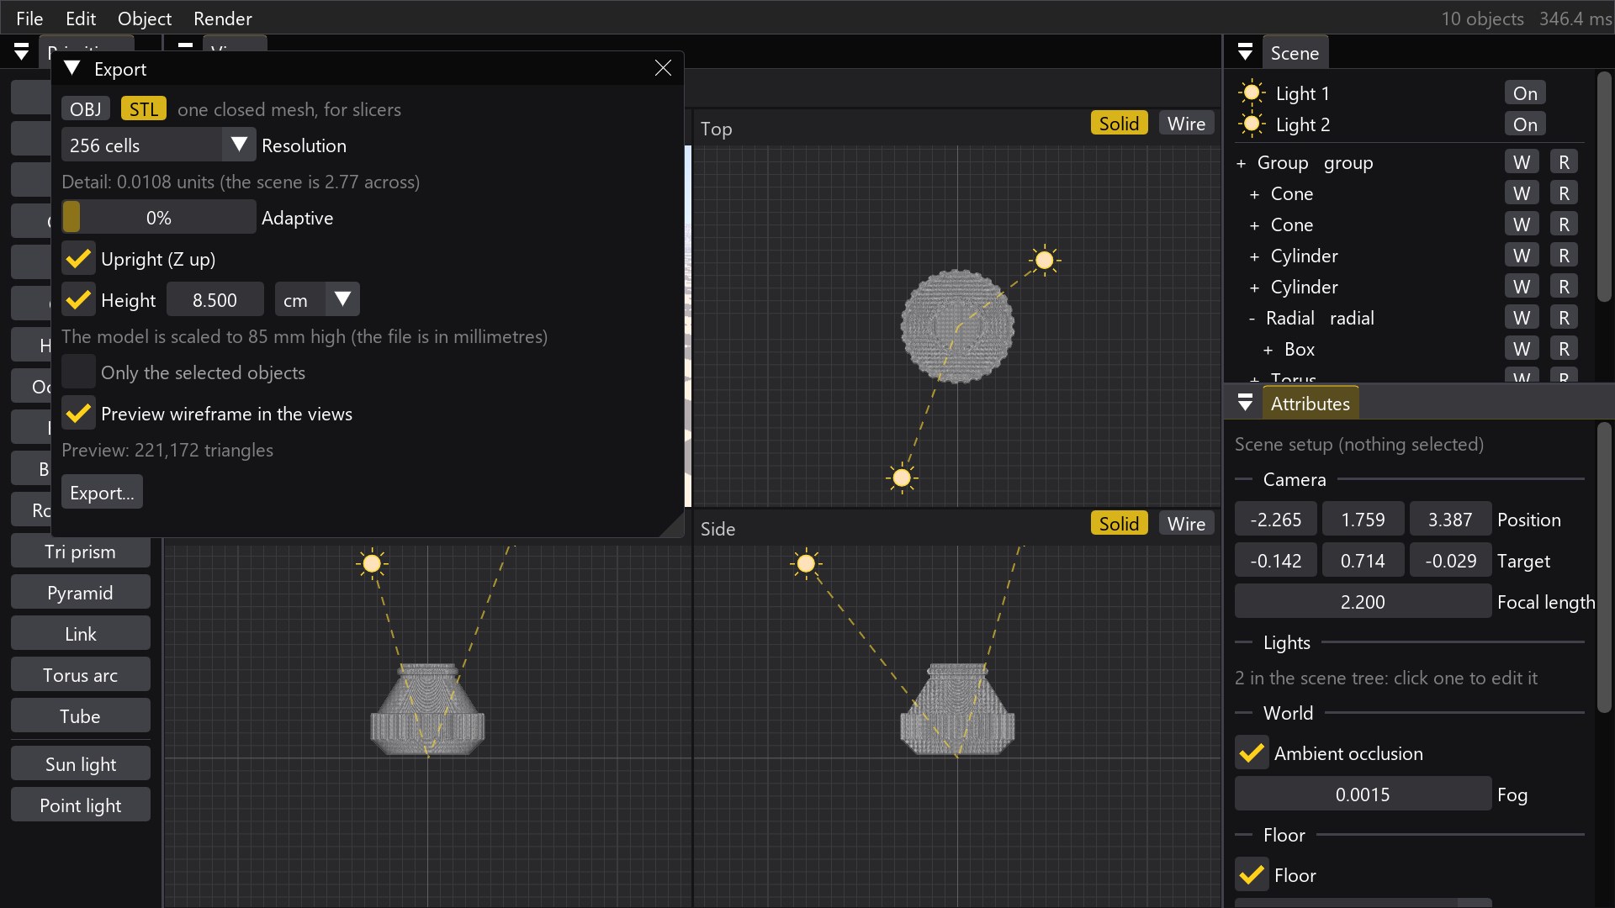
Task: Turn off Light 1 with On toggle
Action: point(1525,93)
